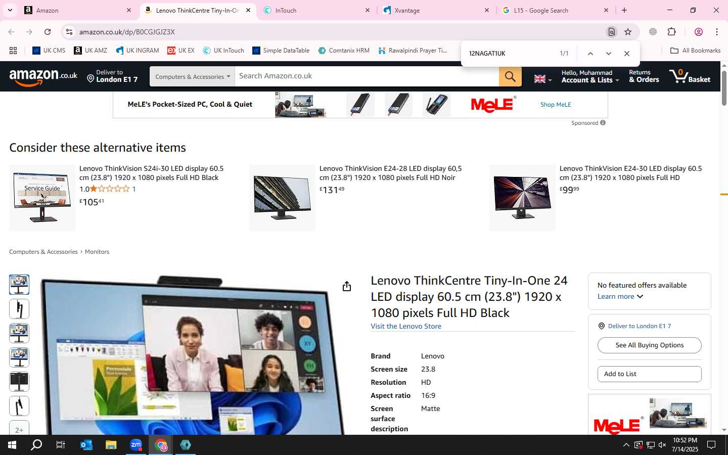Image resolution: width=728 pixels, height=455 pixels.
Task: Open Lenovo ThinkVision E24-28 alternative item
Action: click(390, 173)
